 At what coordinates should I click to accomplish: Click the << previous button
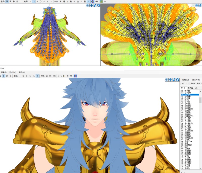(x=183, y=84)
